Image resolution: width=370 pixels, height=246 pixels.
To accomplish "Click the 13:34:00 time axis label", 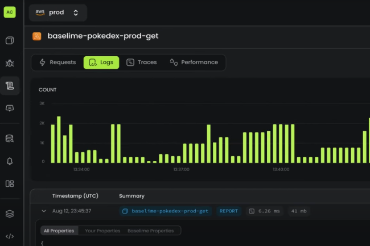I will [81, 169].
